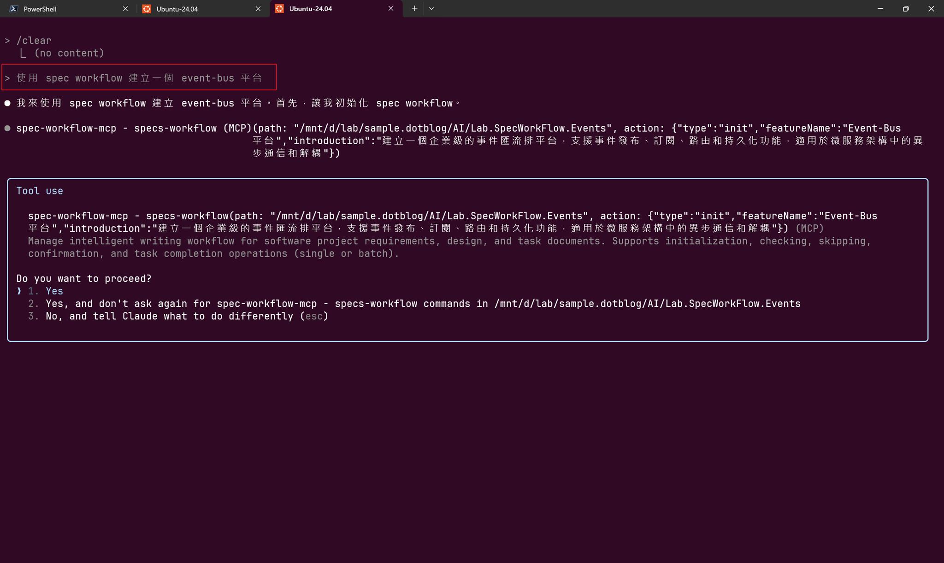Minimize the terminal window

click(879, 8)
